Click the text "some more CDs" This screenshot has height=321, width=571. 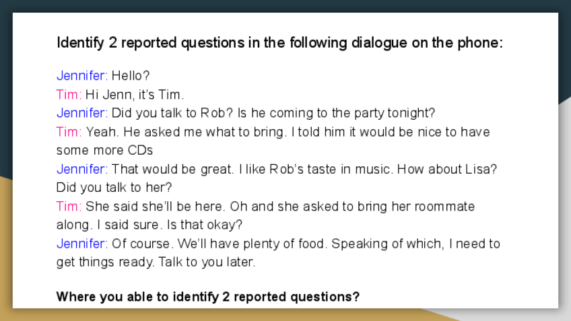104,150
